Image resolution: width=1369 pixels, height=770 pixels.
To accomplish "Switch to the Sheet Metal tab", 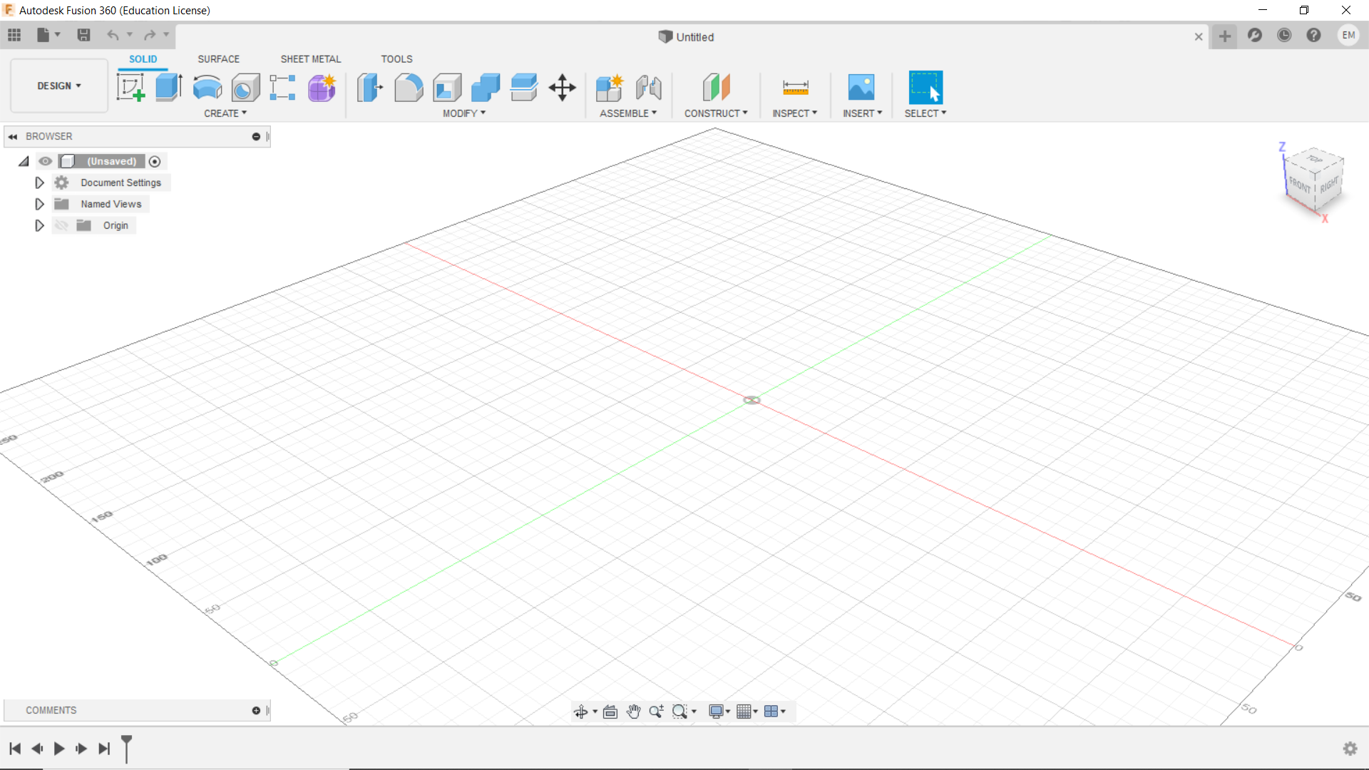I will click(x=310, y=59).
